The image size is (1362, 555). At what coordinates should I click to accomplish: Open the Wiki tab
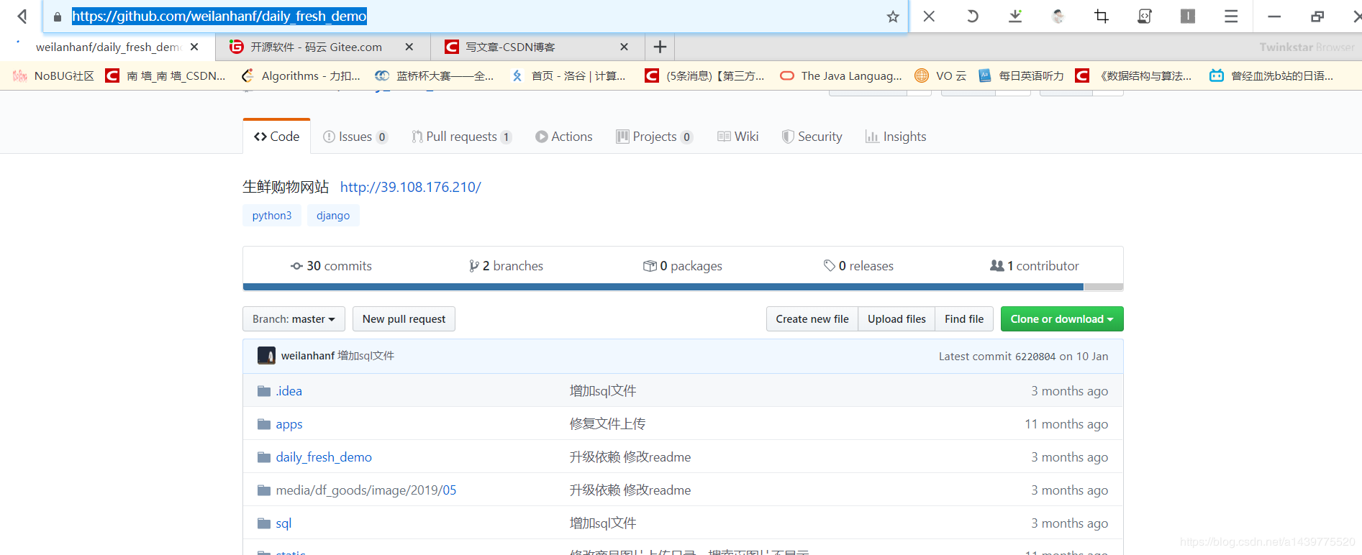pos(738,137)
